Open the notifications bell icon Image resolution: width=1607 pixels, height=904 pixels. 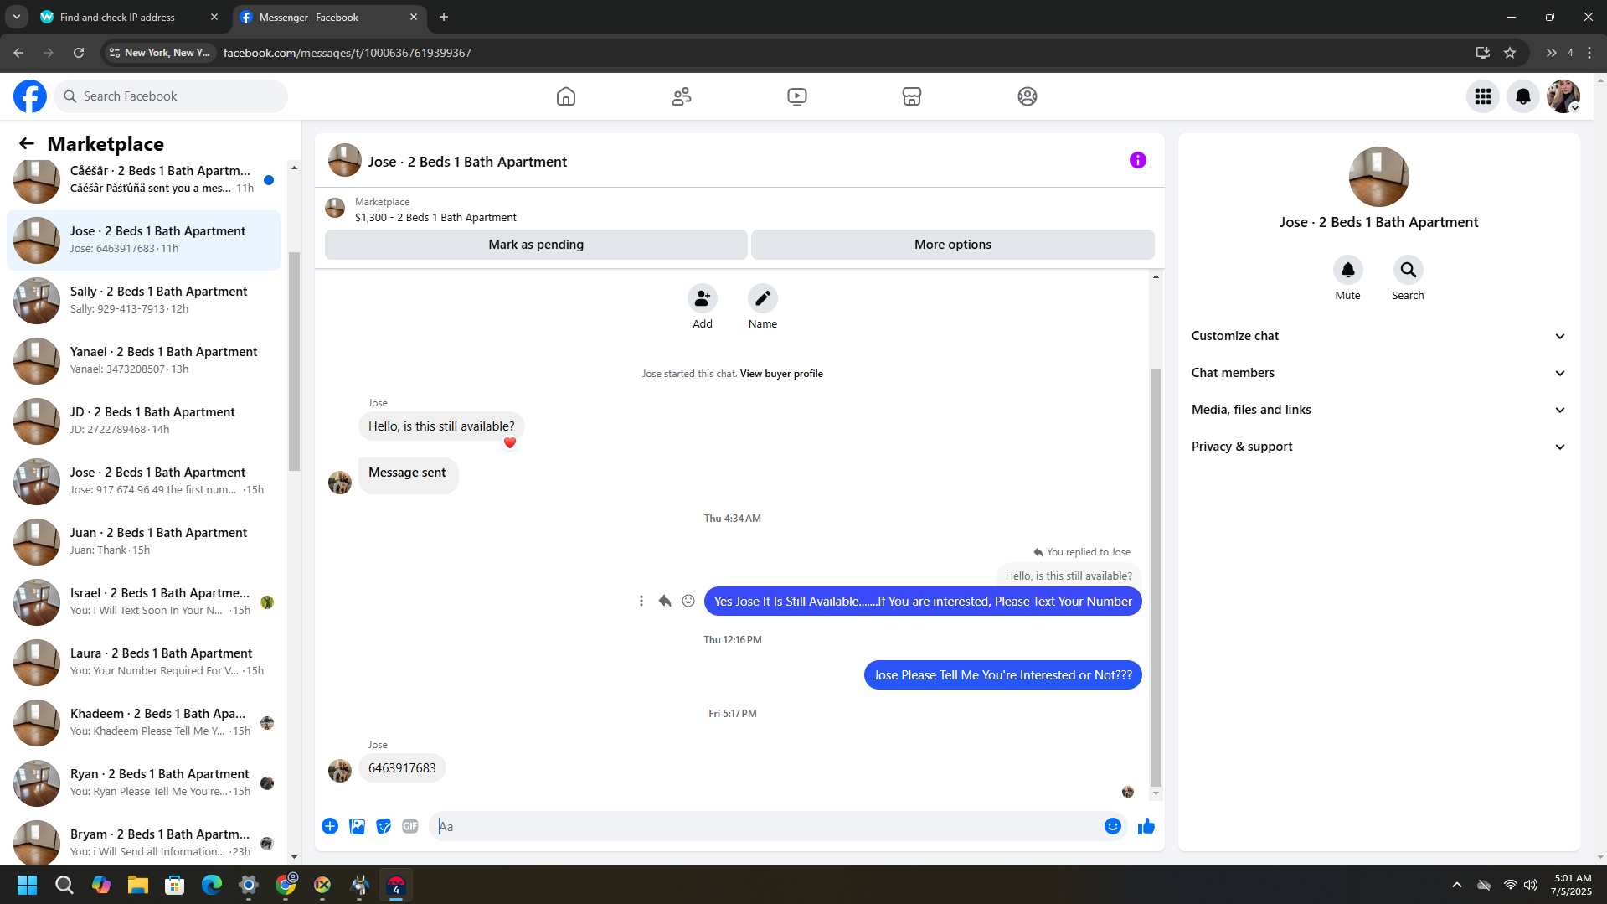pyautogui.click(x=1523, y=96)
